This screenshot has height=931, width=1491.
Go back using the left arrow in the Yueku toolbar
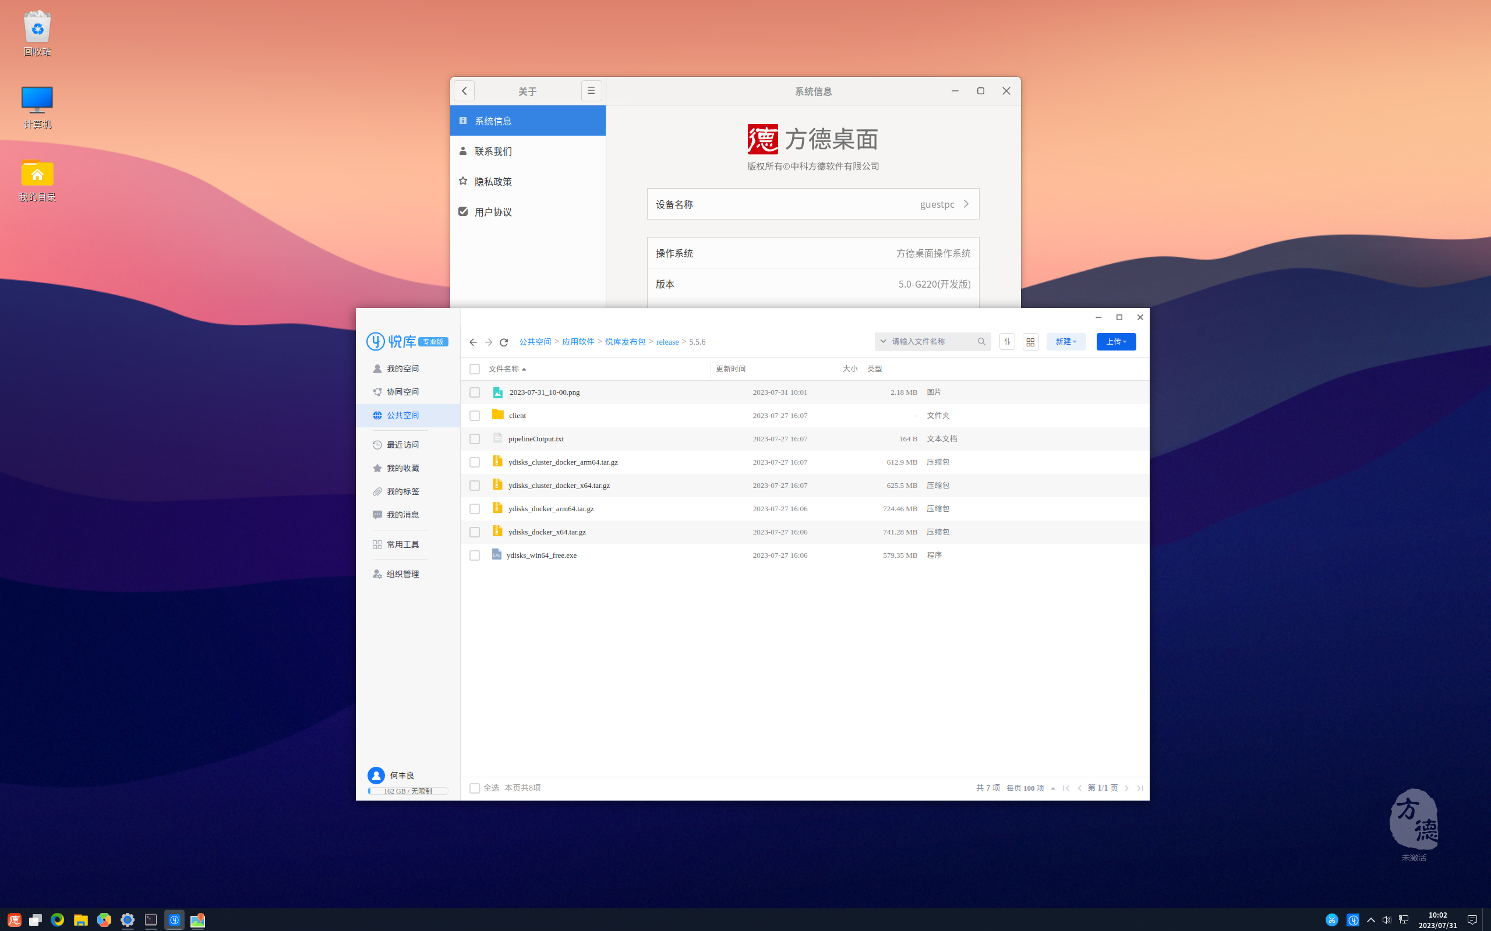pyautogui.click(x=473, y=342)
